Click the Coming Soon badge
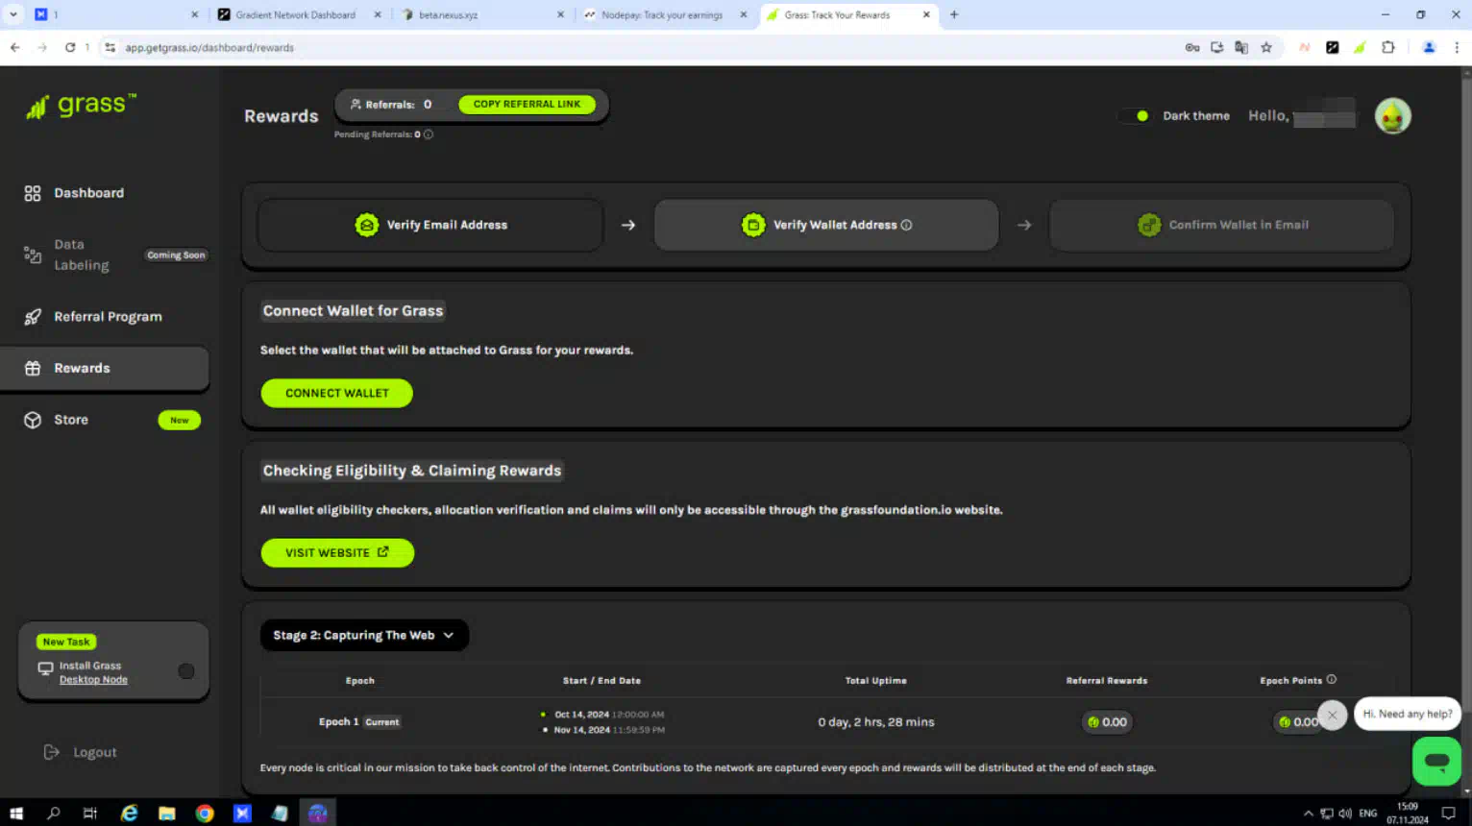This screenshot has height=826, width=1472. coord(176,255)
